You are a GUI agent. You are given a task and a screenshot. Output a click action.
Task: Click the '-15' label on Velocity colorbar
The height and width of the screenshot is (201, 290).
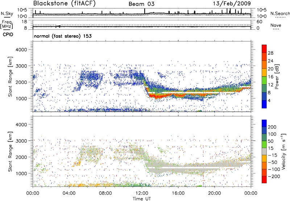[273, 155]
